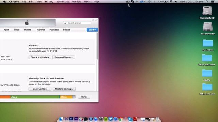Click the Search Library field
The width and height of the screenshot is (218, 122).
click(x=77, y=23)
